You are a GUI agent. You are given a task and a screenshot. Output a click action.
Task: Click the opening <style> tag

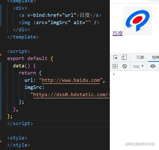click(17, 138)
